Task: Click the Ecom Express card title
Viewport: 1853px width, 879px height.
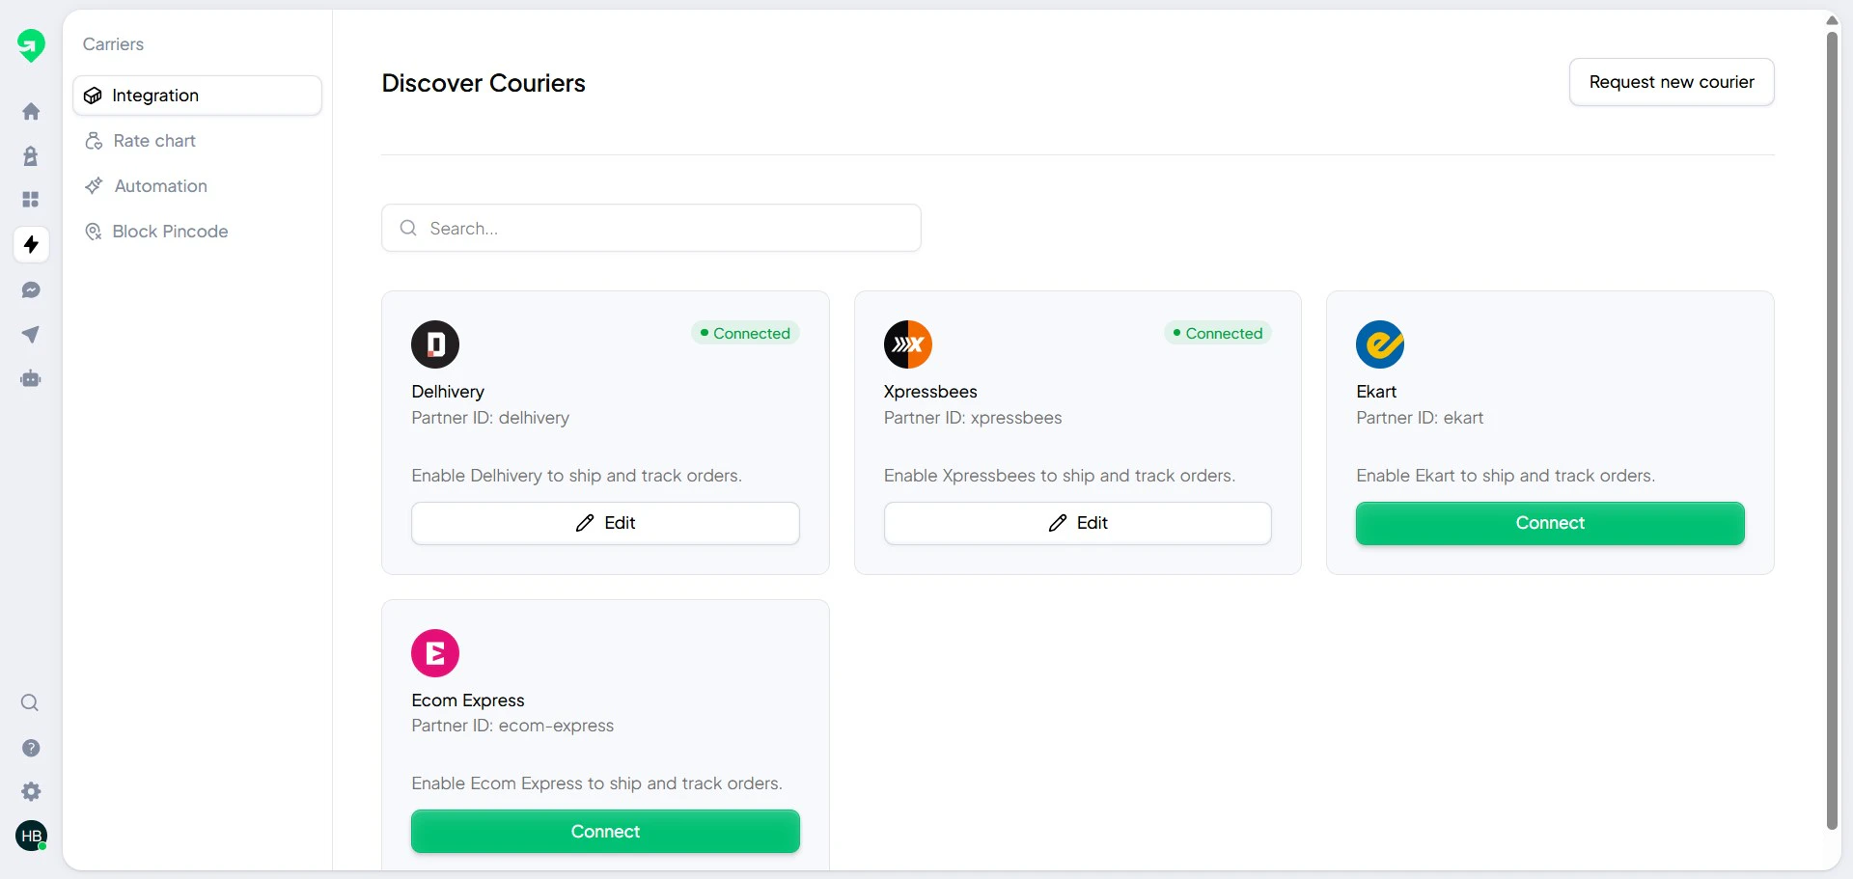Action: coord(468,700)
